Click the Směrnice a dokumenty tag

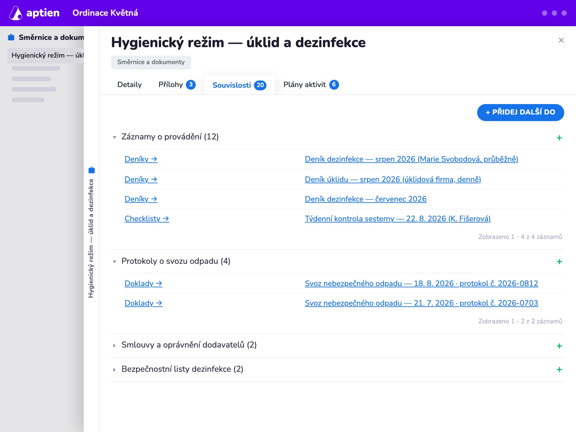(x=151, y=62)
